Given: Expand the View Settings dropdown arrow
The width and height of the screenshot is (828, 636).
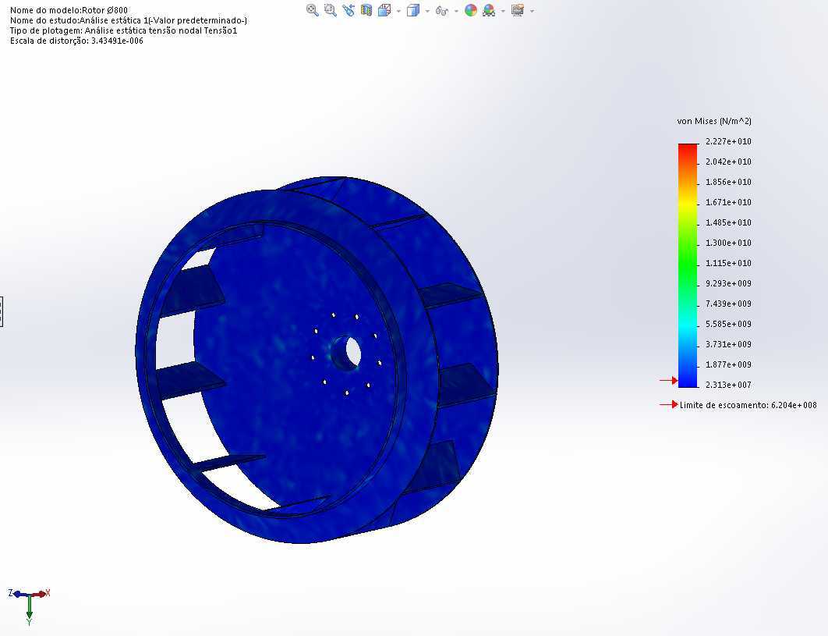Looking at the screenshot, I should click(532, 11).
